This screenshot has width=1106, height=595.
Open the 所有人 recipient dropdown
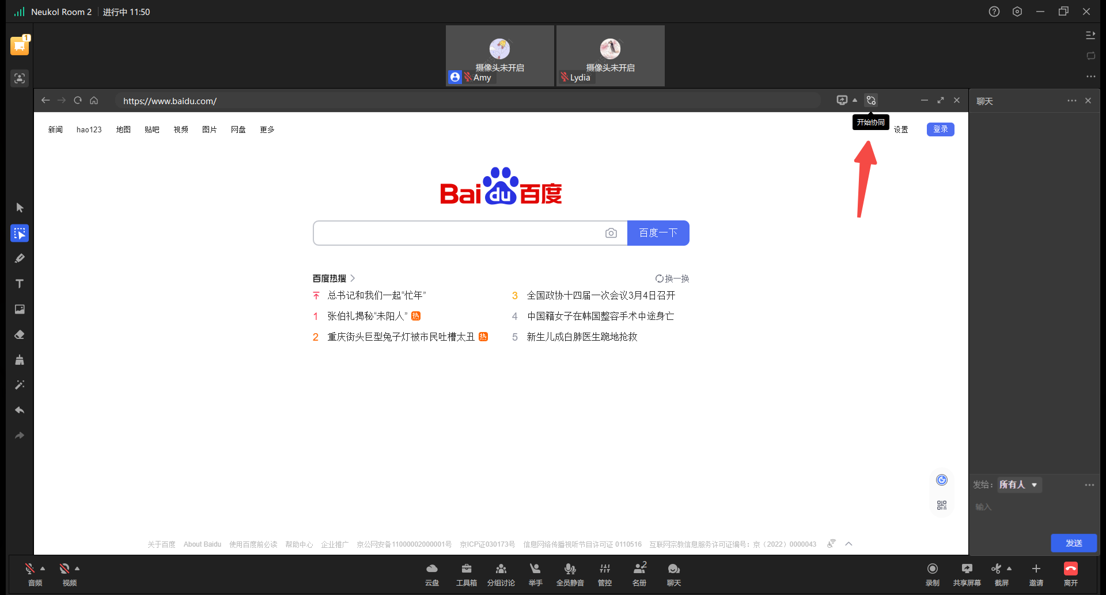(x=1020, y=485)
